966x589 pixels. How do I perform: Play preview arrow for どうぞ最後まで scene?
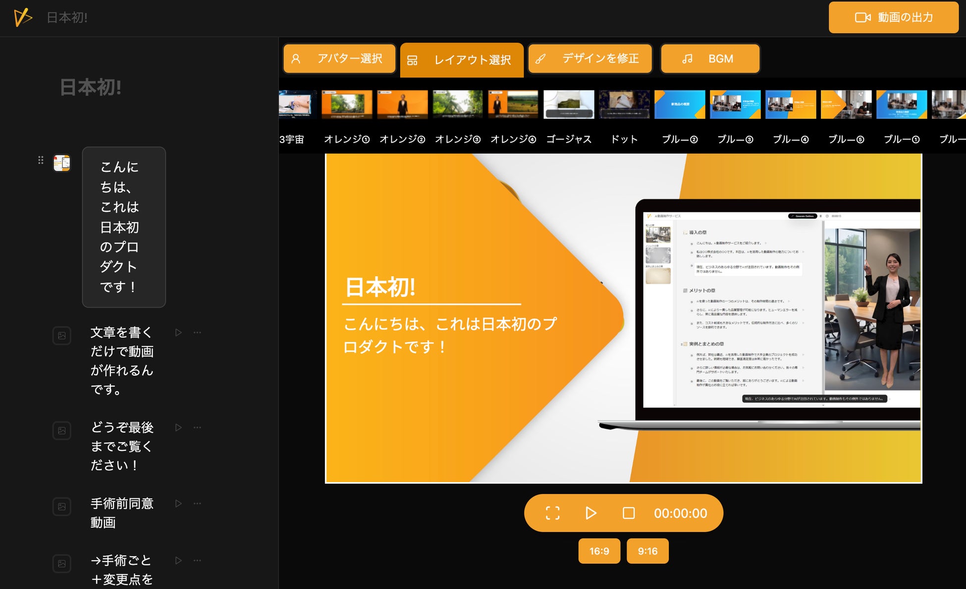coord(178,427)
